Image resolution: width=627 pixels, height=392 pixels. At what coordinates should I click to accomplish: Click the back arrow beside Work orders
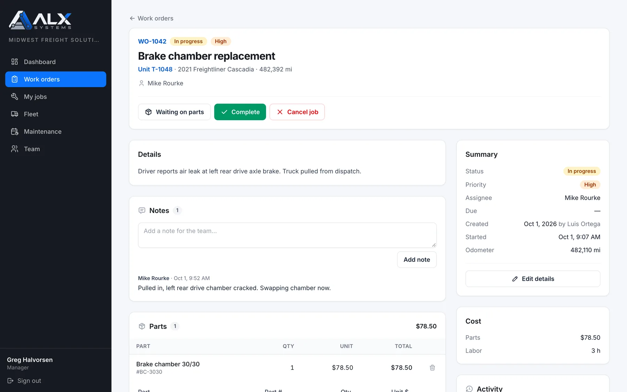[132, 18]
